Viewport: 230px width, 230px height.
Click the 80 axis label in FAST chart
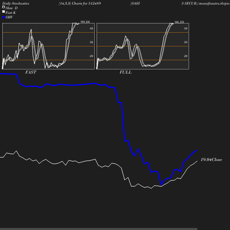(x=92, y=29)
